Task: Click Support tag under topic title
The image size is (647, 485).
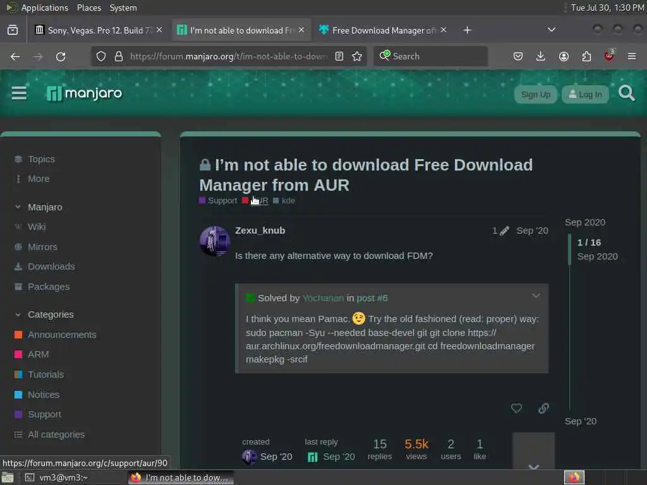Action: pyautogui.click(x=218, y=201)
